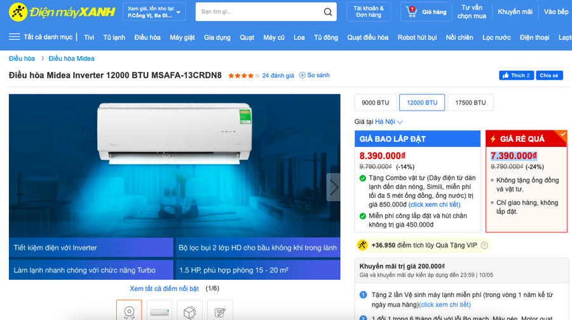Select the highlights badge thumbnail
572x320 pixels.
(x=129, y=310)
